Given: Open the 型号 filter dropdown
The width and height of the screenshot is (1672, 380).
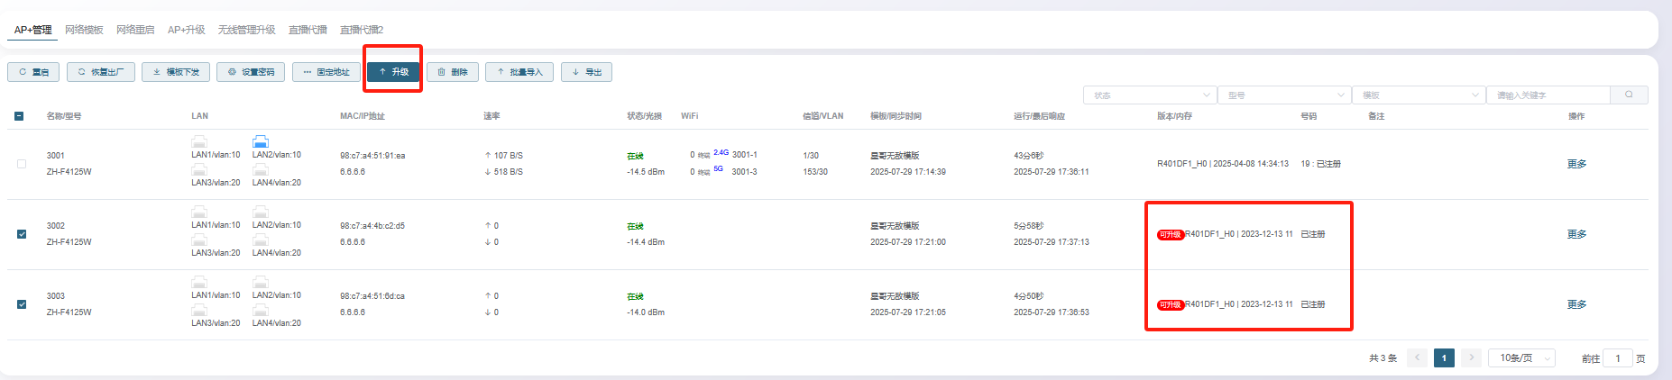Looking at the screenshot, I should click(x=1283, y=95).
